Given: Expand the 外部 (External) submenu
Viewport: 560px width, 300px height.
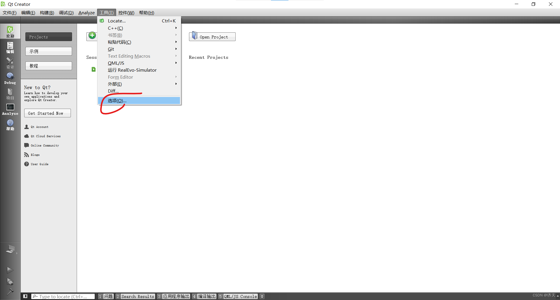Looking at the screenshot, I should [x=139, y=84].
